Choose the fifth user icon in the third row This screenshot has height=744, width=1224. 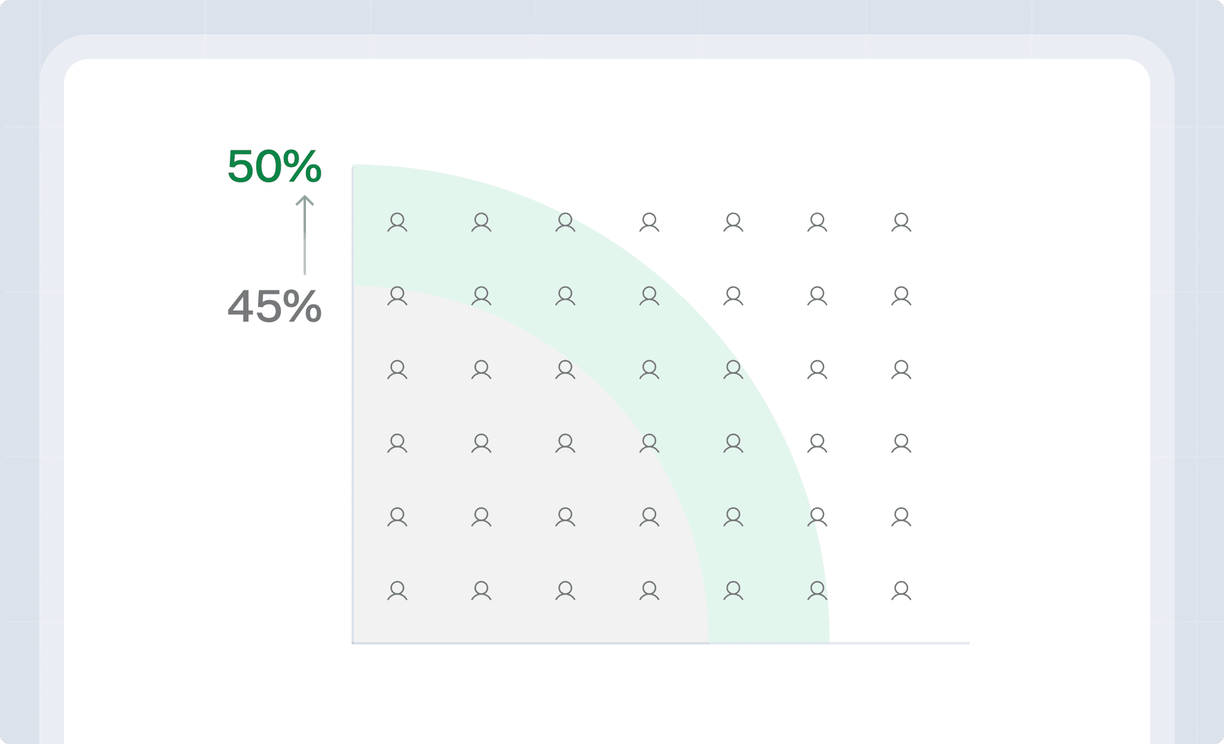(733, 370)
